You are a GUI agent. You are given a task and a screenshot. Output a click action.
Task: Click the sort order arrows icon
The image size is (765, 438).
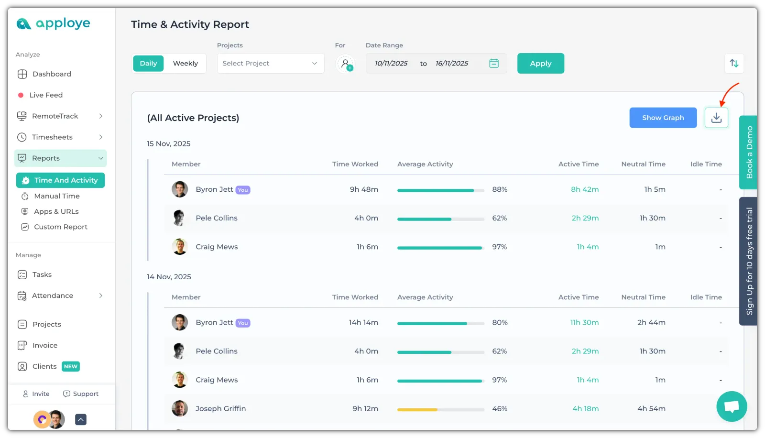734,63
